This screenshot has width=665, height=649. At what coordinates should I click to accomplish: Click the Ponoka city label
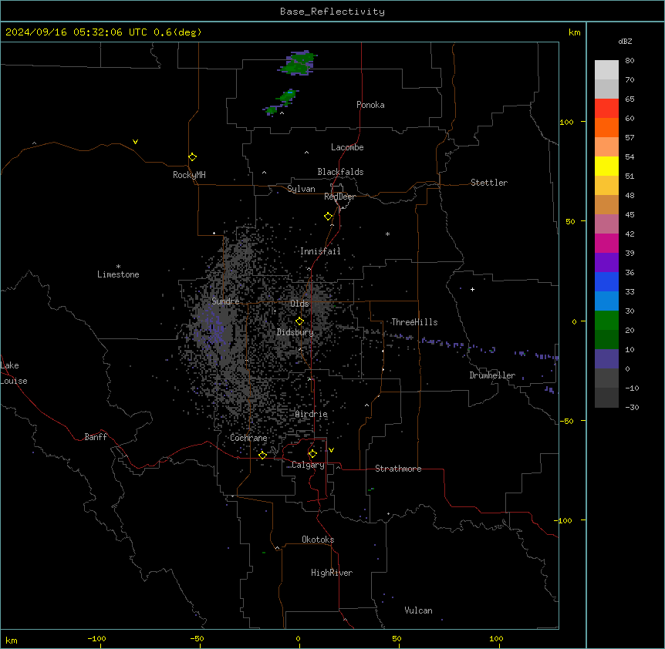click(370, 105)
